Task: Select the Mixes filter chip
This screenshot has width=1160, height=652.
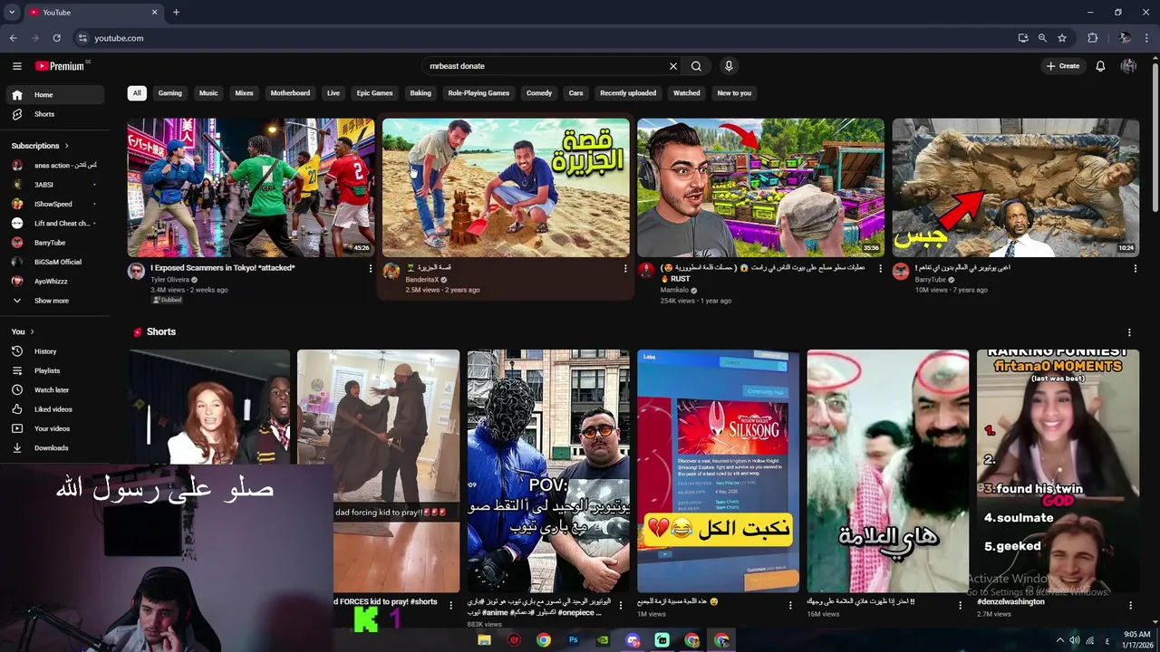Action: pos(244,93)
